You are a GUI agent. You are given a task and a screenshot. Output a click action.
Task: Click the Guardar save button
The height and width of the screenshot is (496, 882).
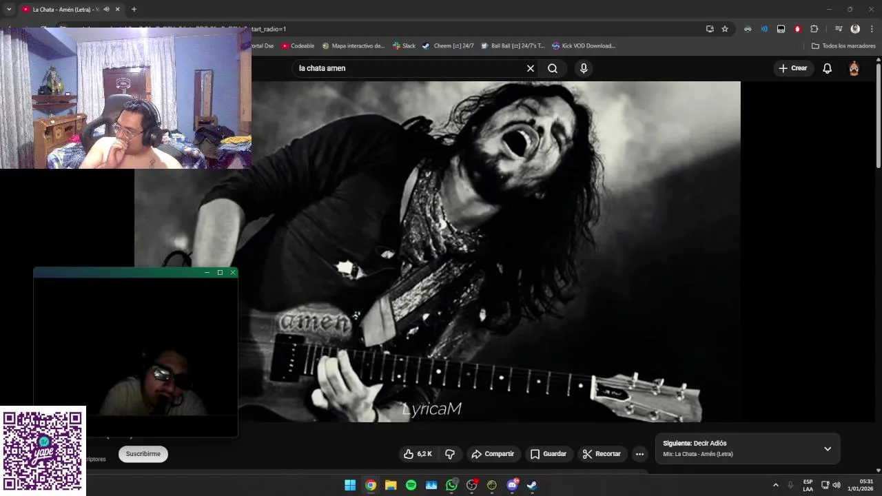[548, 454]
